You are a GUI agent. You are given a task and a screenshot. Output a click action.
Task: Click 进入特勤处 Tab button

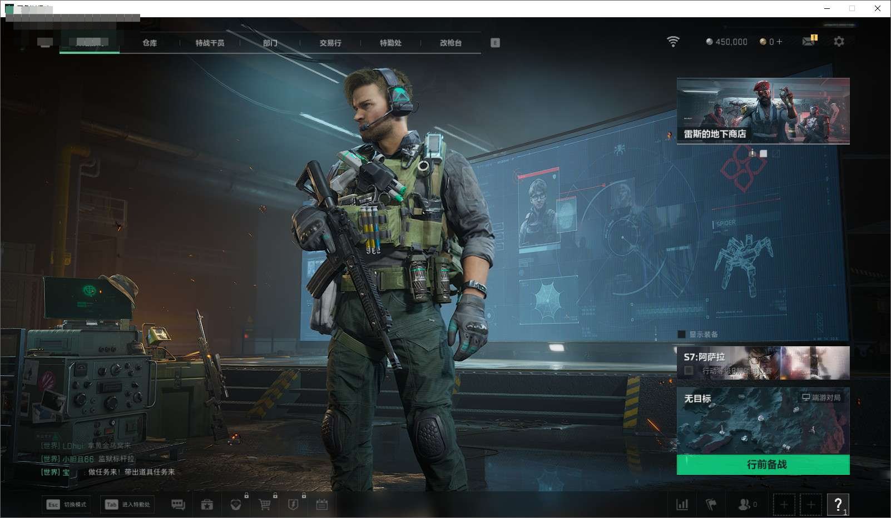point(128,505)
